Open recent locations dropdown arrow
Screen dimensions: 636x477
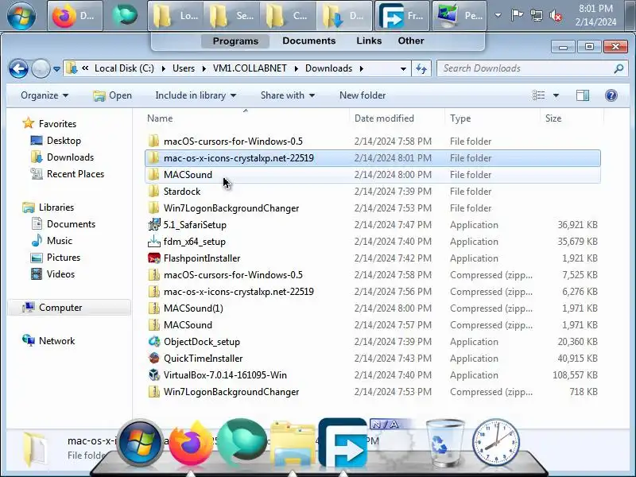56,69
